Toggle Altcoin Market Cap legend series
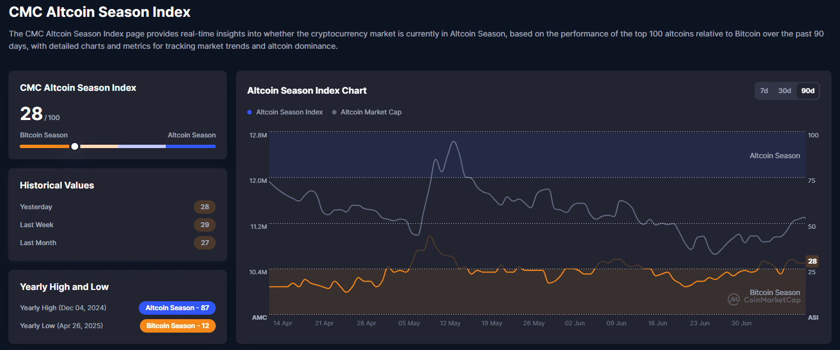 click(371, 112)
